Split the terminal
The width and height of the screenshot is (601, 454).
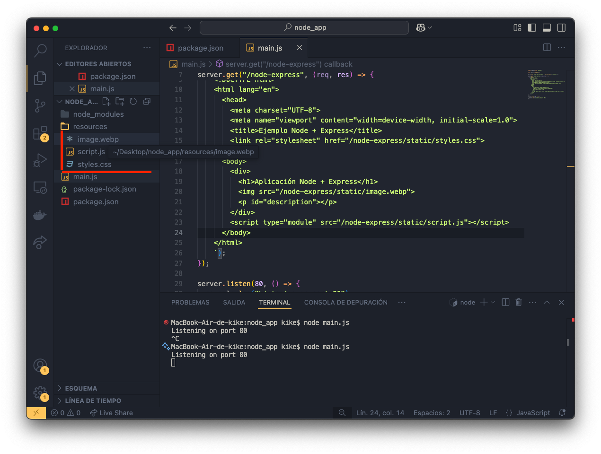tap(505, 302)
